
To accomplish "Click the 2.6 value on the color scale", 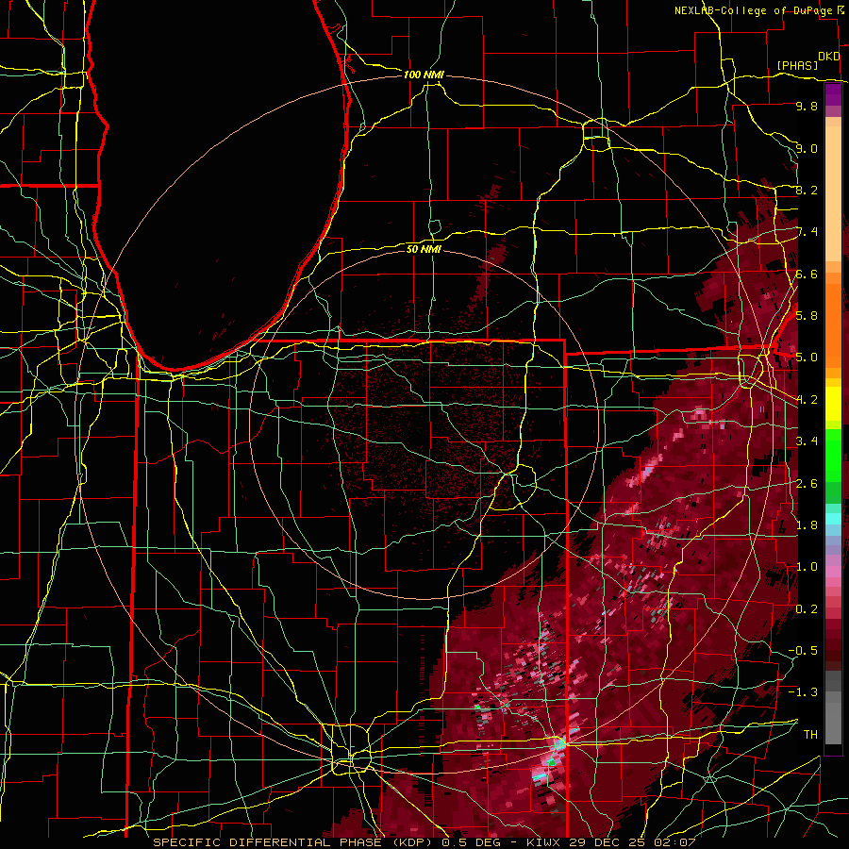I will point(807,483).
